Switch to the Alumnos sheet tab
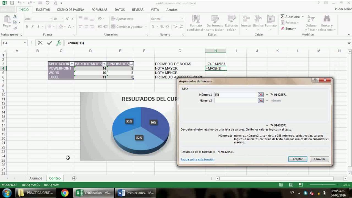Screen dimensions: 352x198 pyautogui.click(x=36, y=178)
